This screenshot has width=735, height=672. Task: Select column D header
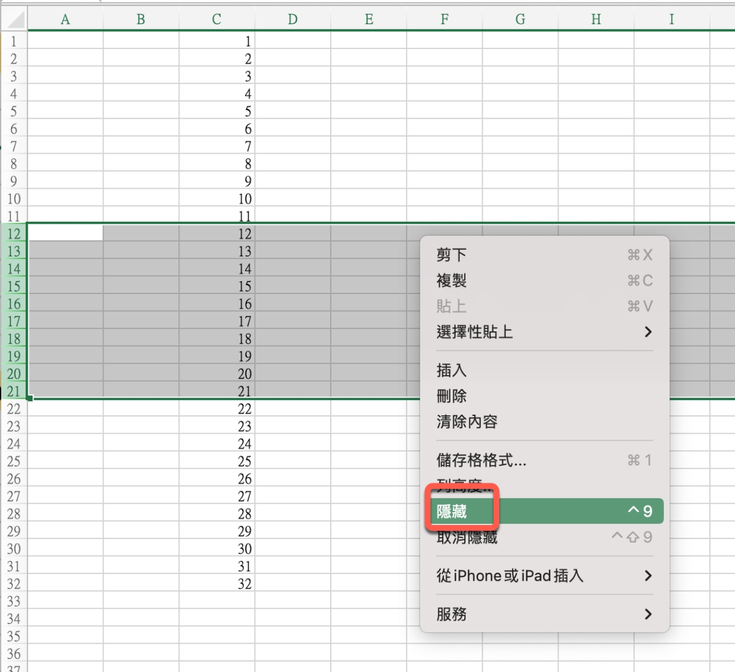(293, 20)
